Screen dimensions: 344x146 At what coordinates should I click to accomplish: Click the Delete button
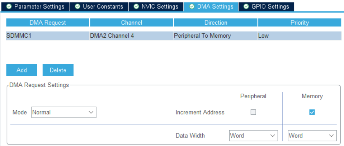pos(58,70)
